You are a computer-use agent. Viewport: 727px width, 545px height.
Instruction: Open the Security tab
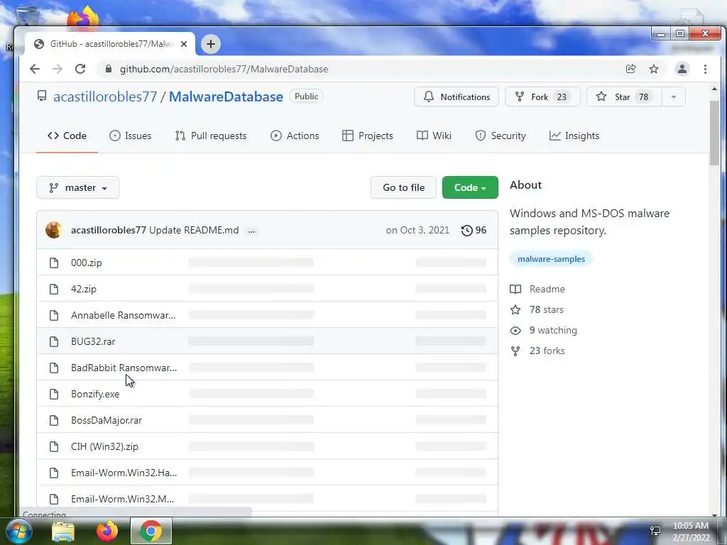pos(501,136)
